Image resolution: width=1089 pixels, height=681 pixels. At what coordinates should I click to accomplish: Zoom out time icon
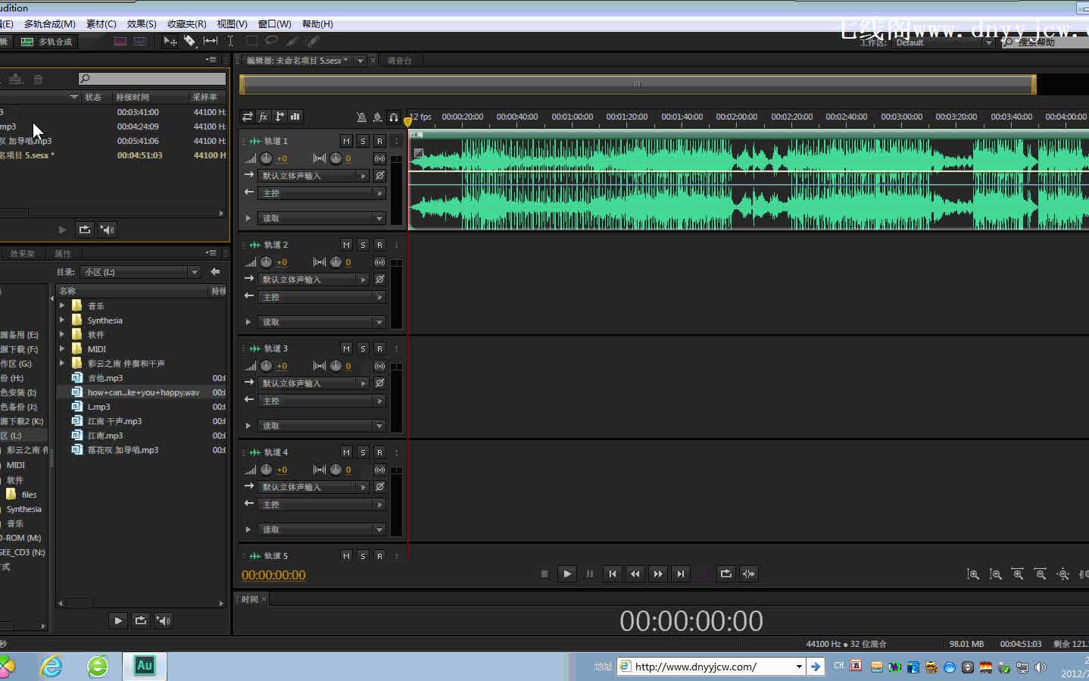1041,574
